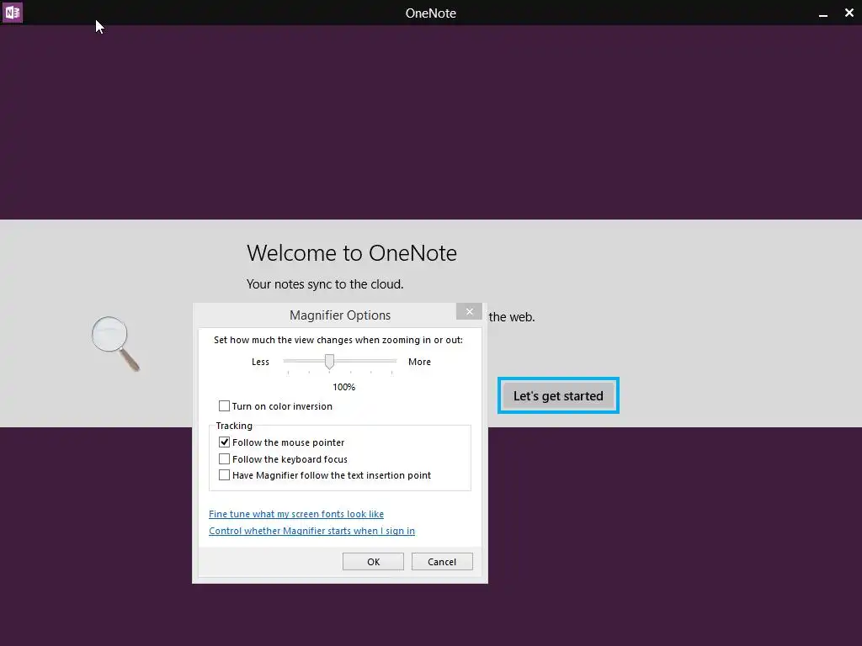Viewport: 862px width, 646px height.
Task: Click the zoom increment slider thumb
Action: (x=329, y=361)
